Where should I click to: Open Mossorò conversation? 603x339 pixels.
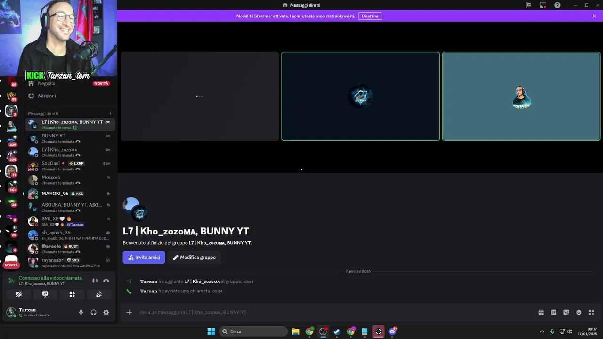70,180
